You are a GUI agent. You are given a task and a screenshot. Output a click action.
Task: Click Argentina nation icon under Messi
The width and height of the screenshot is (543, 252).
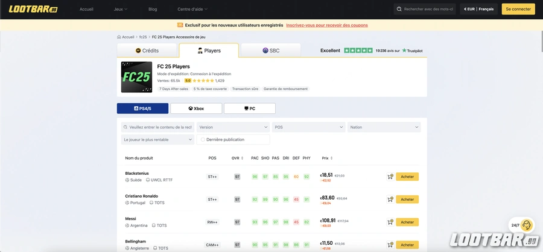tap(127, 225)
